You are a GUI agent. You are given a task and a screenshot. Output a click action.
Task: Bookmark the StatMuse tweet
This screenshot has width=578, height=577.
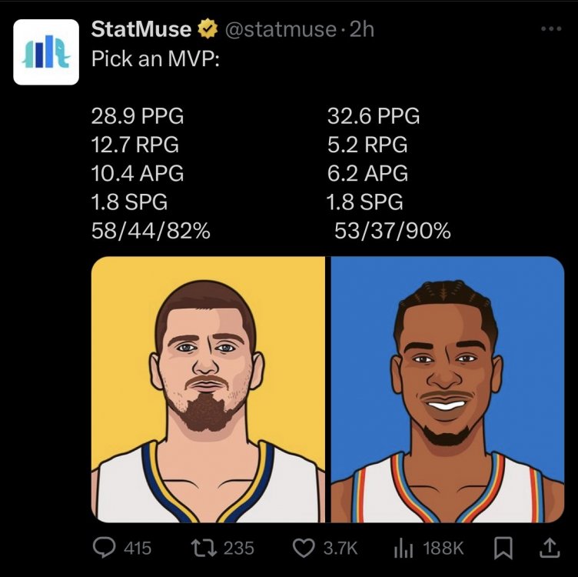[503, 548]
